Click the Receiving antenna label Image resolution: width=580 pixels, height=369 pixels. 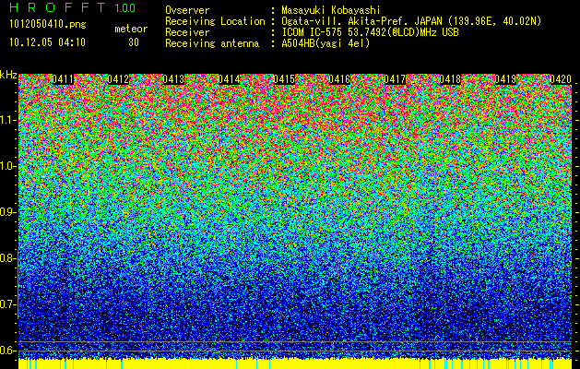(212, 43)
